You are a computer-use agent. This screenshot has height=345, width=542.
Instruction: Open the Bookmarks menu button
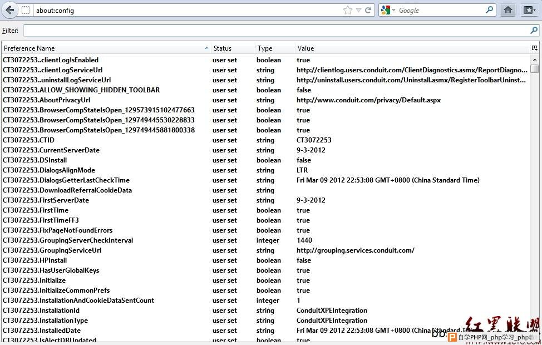point(528,10)
